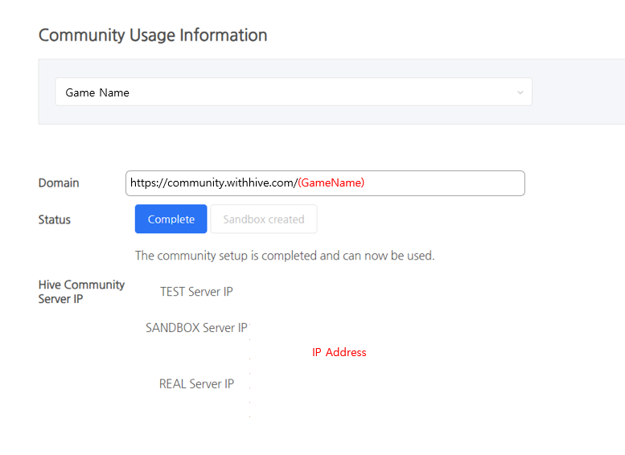Click the REAL Server IP label

tap(196, 383)
